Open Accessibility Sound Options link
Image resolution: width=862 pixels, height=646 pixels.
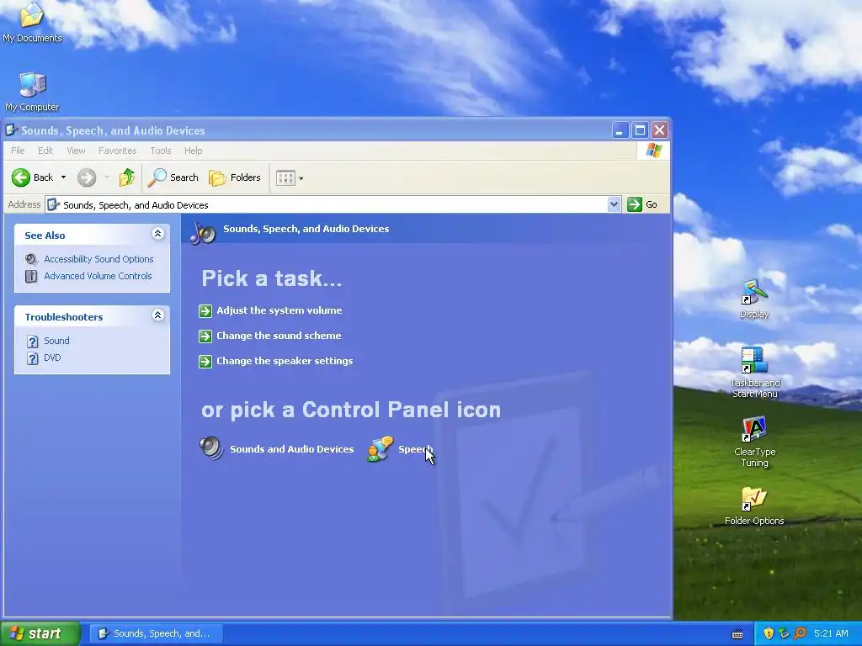(x=99, y=259)
